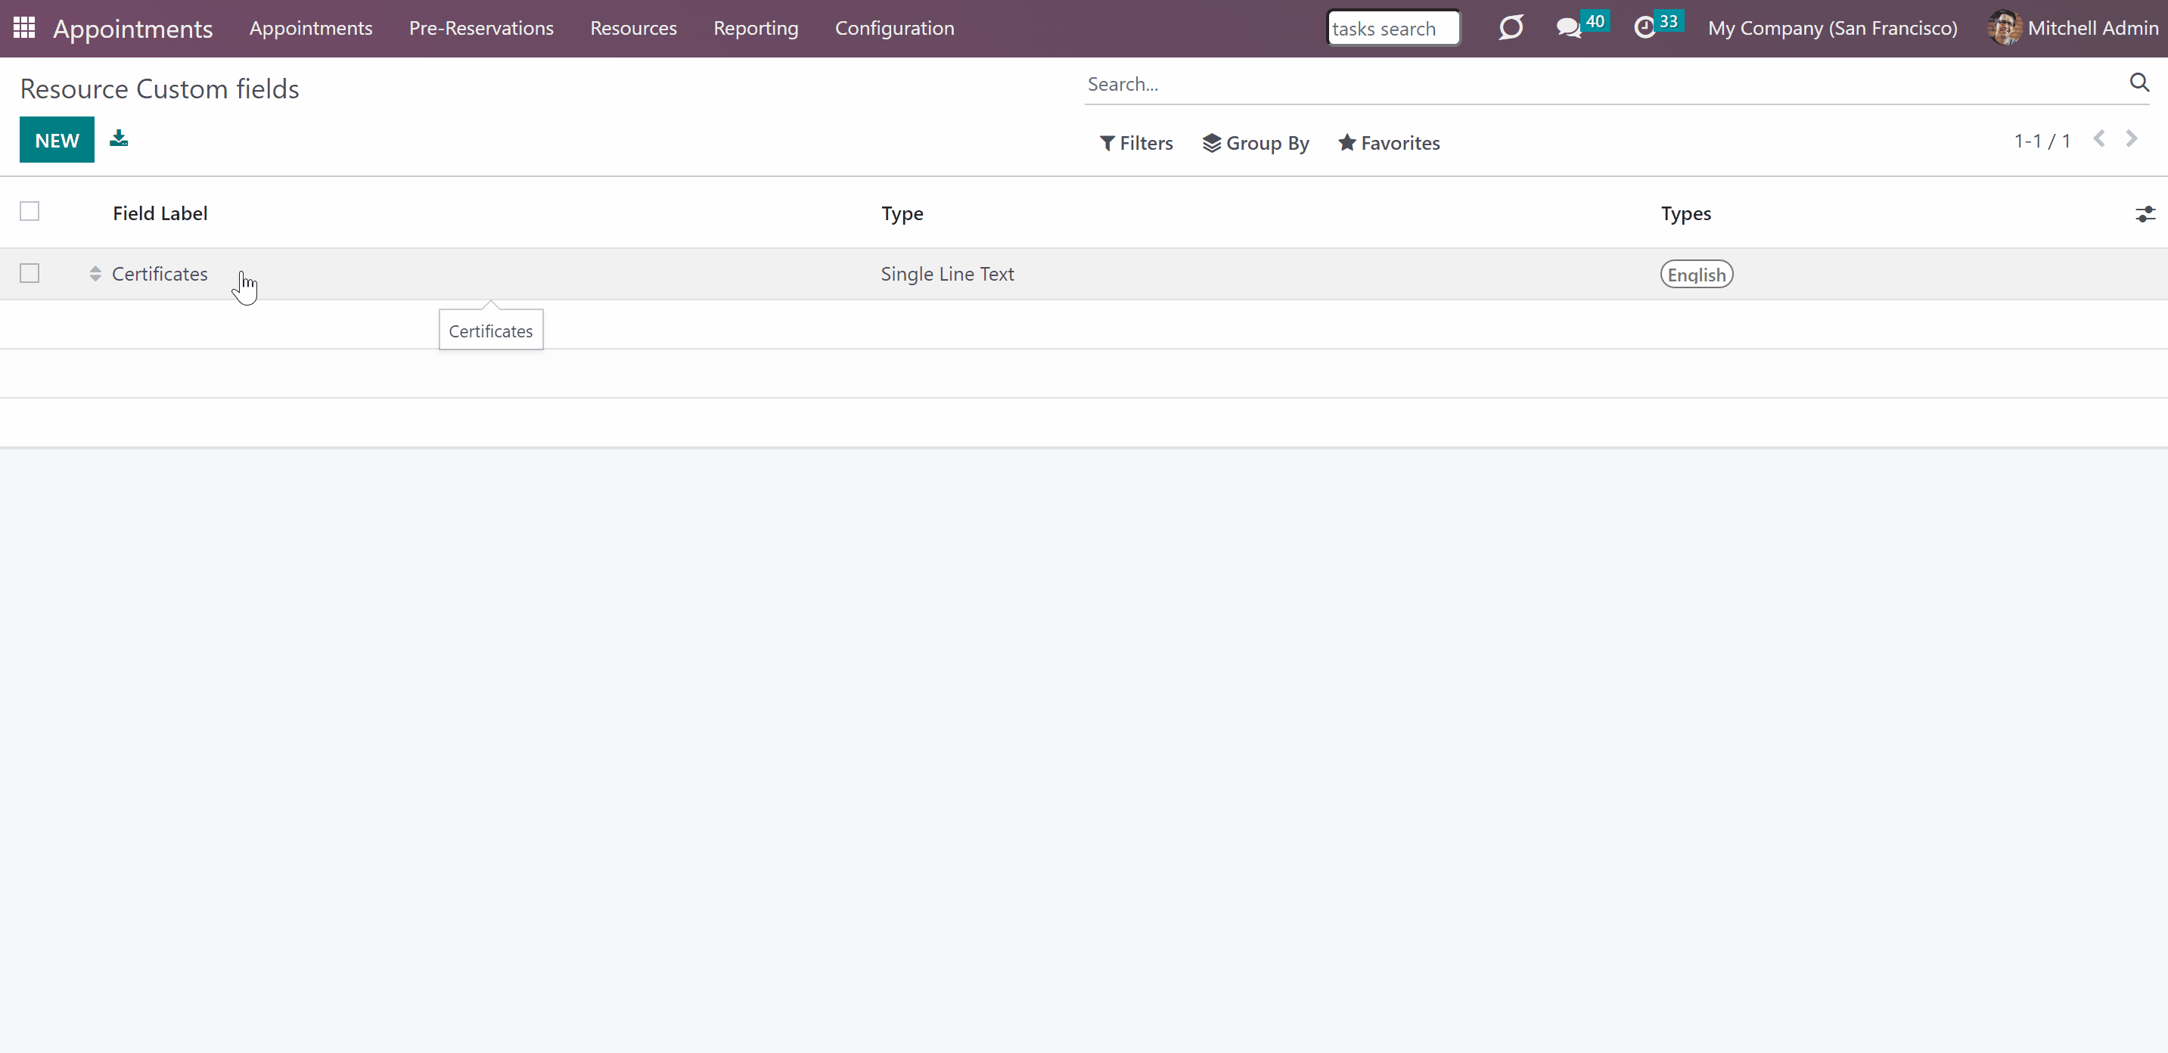This screenshot has width=2168, height=1053.
Task: Open the activities clock icon
Action: click(1645, 28)
